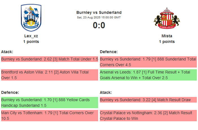Click the Burnley vs Sunderland match title
The width and height of the screenshot is (198, 130).
coord(99,12)
